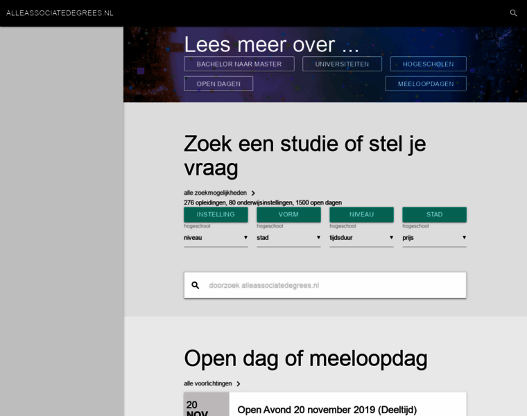Filter by Niveau green button

click(362, 215)
